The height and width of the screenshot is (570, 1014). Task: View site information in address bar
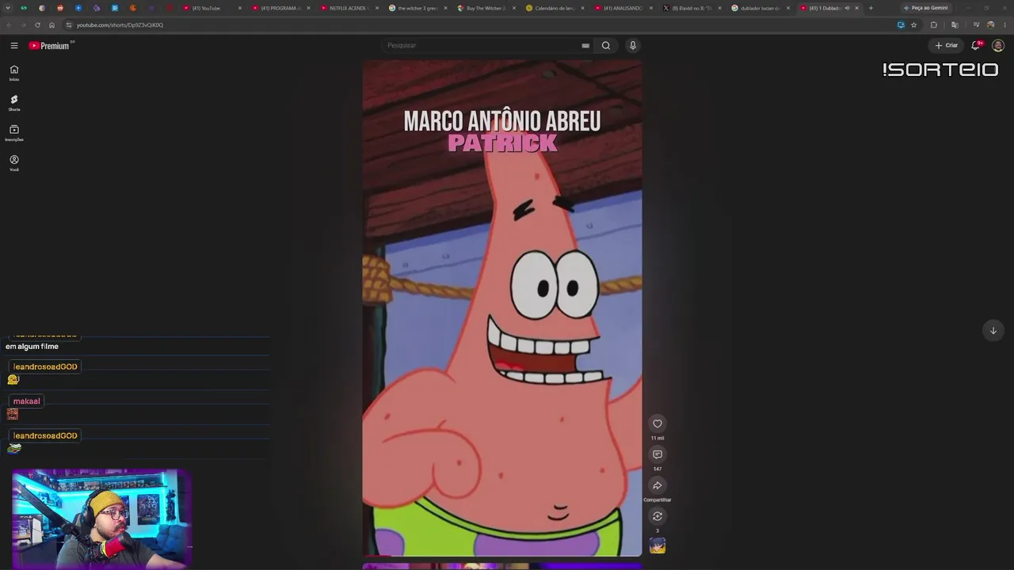[69, 25]
